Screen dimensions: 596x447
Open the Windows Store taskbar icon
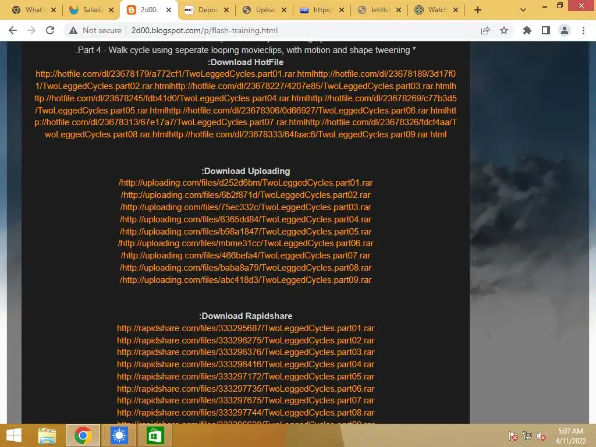155,435
